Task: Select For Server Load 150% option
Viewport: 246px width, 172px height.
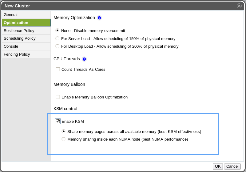Action: [x=58, y=38]
